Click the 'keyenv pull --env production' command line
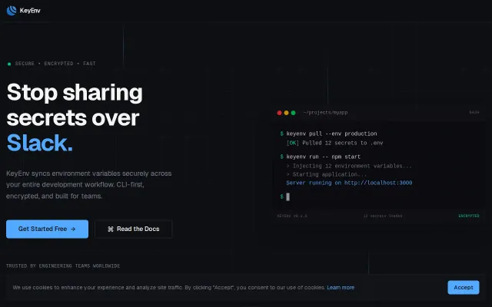 click(x=331, y=134)
